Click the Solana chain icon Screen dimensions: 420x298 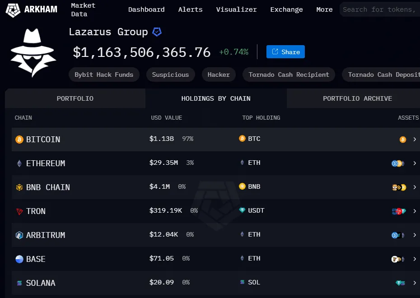[19, 283]
